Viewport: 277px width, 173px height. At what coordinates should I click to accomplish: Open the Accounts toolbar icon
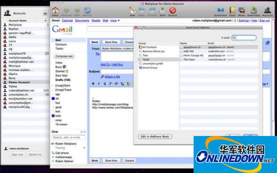(x=267, y=12)
